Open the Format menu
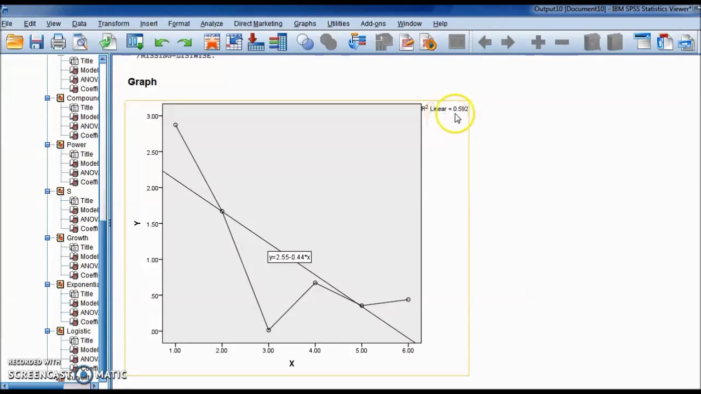This screenshot has height=394, width=701. tap(179, 24)
